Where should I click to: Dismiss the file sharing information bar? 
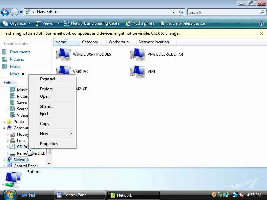(x=261, y=33)
